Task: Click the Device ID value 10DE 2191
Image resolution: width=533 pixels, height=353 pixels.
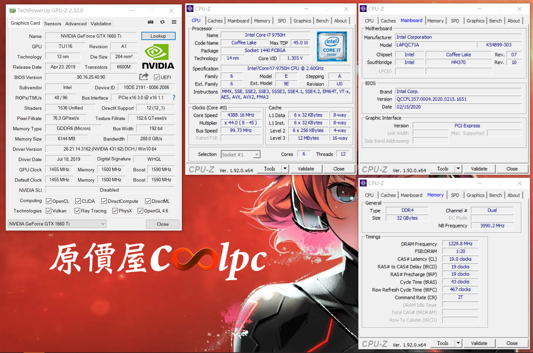Action: [x=146, y=87]
